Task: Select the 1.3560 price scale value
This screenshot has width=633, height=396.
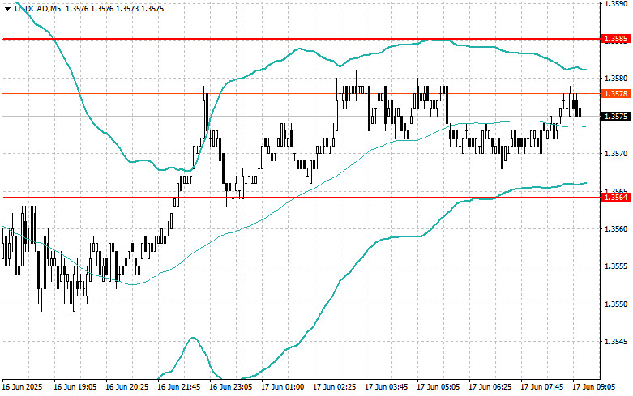Action: 616,228
